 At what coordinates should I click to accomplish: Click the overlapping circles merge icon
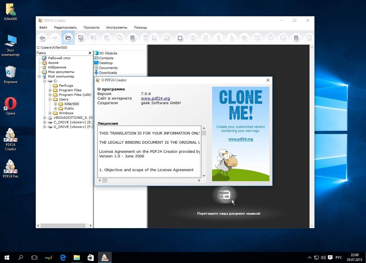click(x=193, y=38)
